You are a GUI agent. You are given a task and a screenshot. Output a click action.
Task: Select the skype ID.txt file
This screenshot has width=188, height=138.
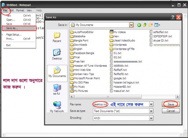coord(159,41)
